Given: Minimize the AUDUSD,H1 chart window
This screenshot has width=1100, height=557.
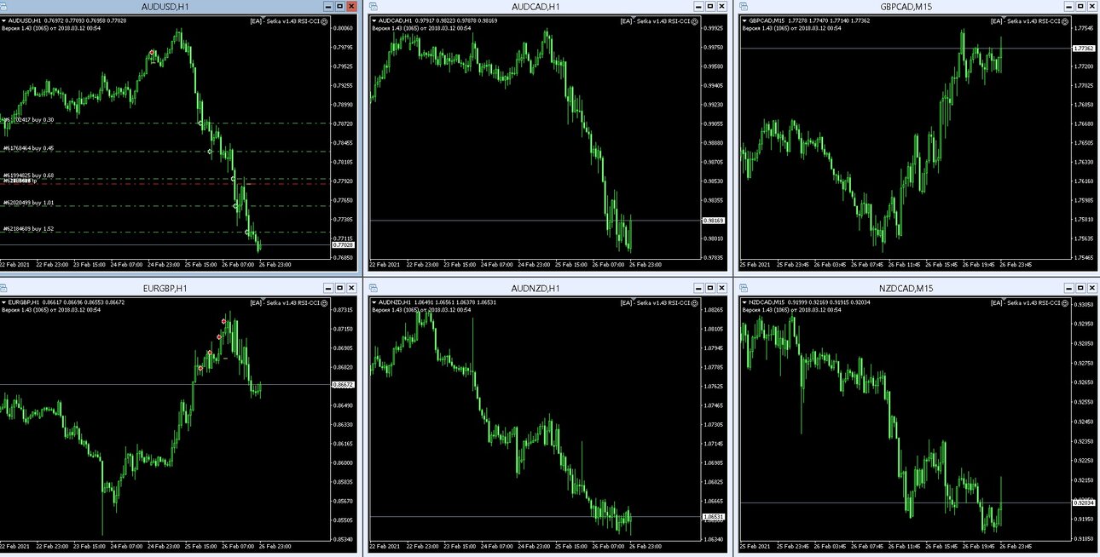Looking at the screenshot, I should point(327,6).
